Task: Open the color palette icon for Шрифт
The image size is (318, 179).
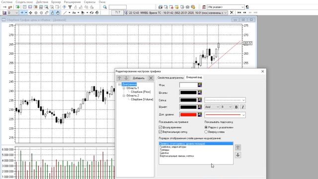Action: [200, 107]
